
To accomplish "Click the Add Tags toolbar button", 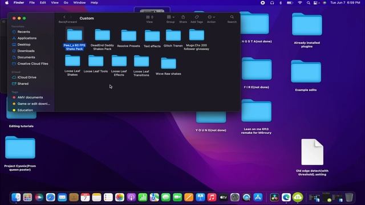I will [x=197, y=17].
